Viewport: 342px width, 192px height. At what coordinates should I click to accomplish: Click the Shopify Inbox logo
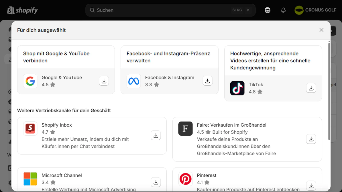coord(30,129)
